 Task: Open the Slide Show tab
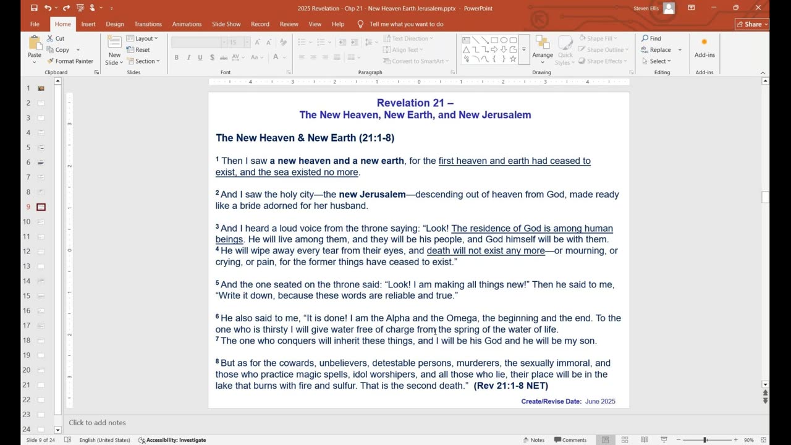click(226, 24)
